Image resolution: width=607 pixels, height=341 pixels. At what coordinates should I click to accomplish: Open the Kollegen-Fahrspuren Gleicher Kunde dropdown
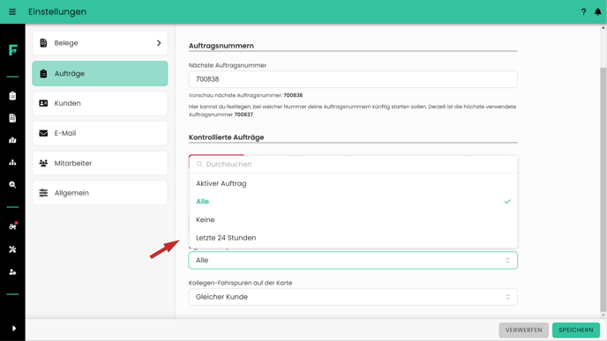pos(353,297)
